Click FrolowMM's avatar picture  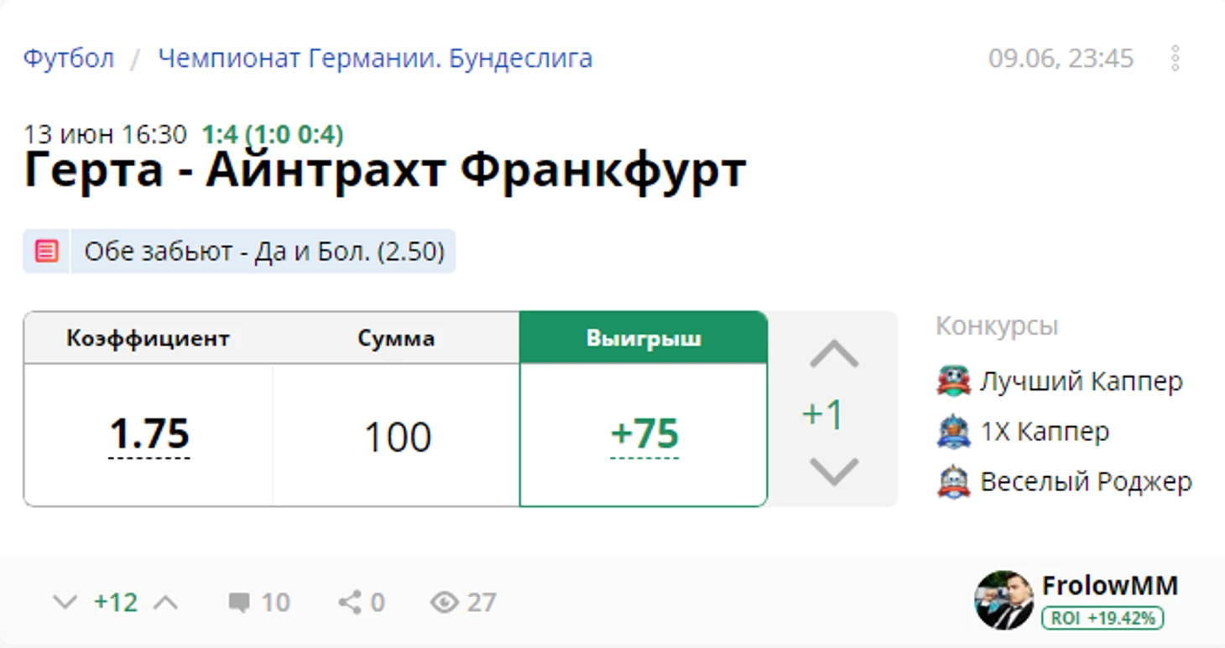[x=1003, y=600]
